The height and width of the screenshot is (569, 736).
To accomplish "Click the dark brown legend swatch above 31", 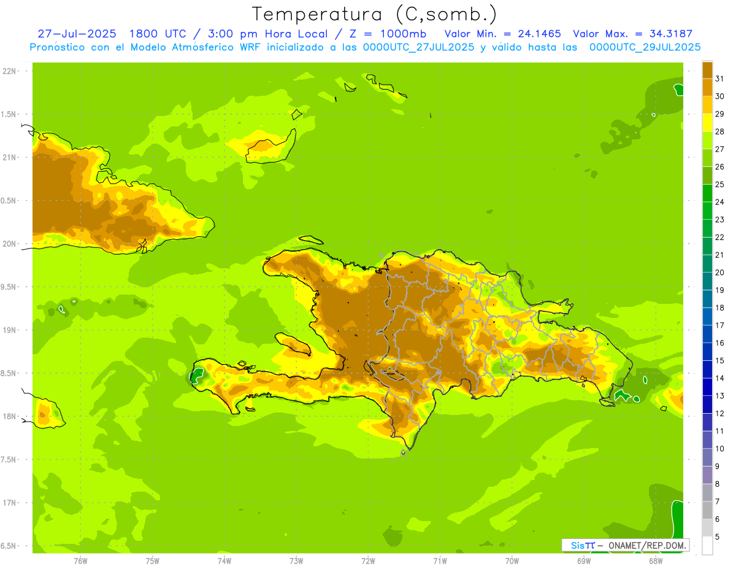I will click(707, 70).
